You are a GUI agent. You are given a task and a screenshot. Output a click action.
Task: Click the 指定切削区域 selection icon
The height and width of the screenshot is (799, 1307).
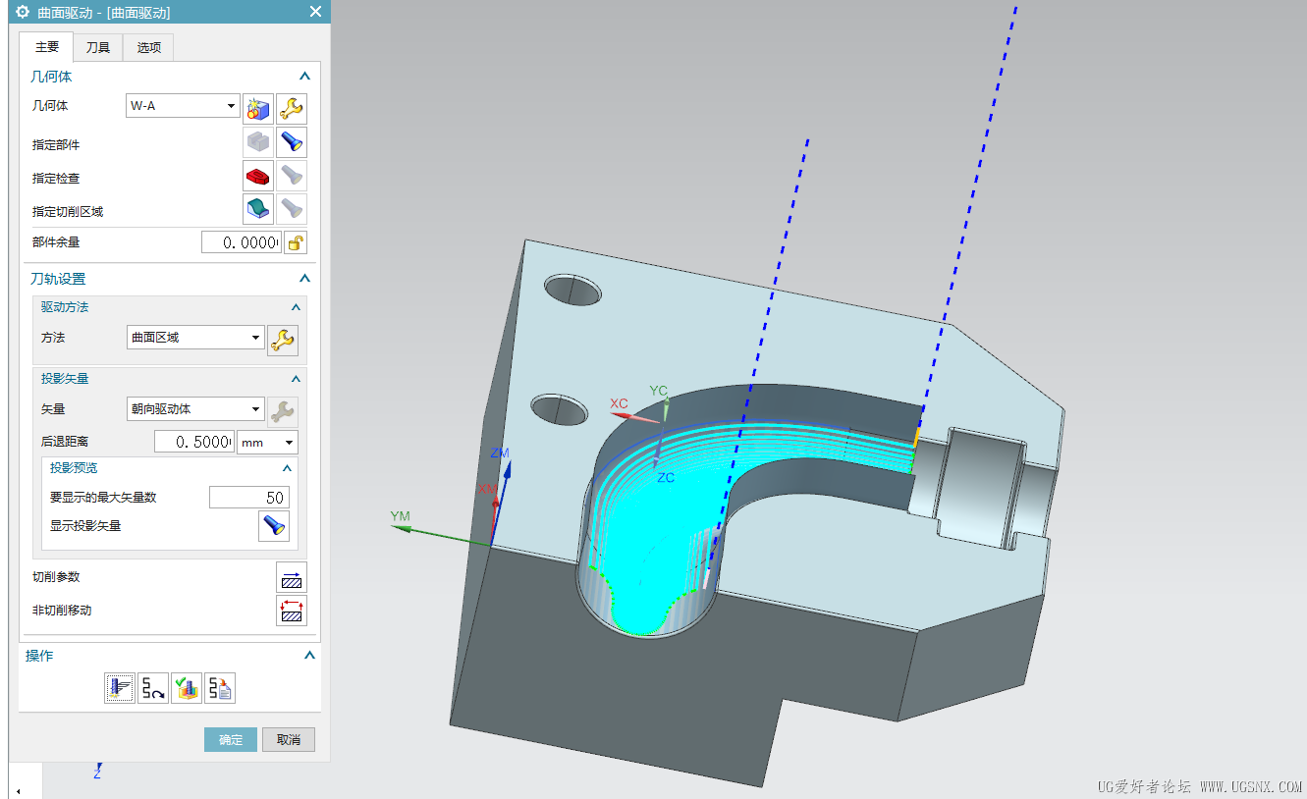click(x=257, y=208)
